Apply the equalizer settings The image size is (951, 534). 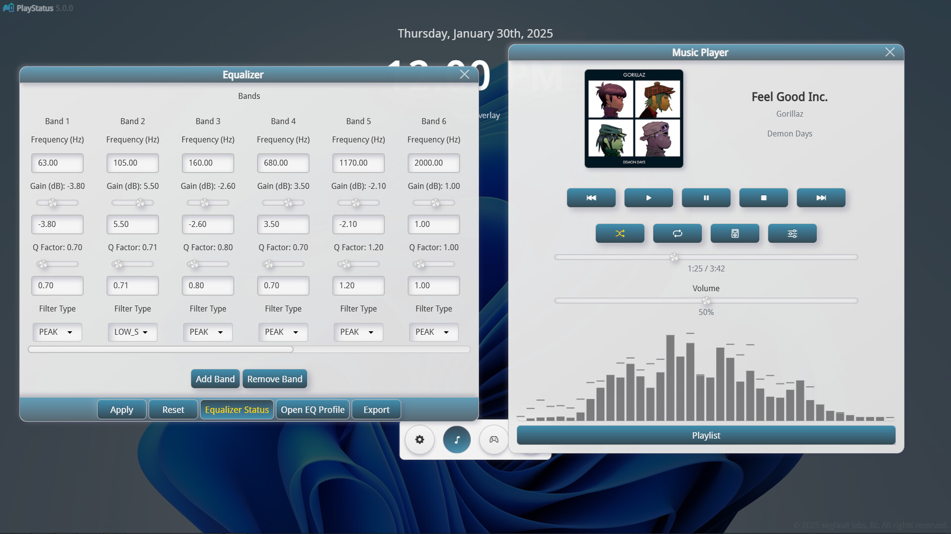click(121, 409)
